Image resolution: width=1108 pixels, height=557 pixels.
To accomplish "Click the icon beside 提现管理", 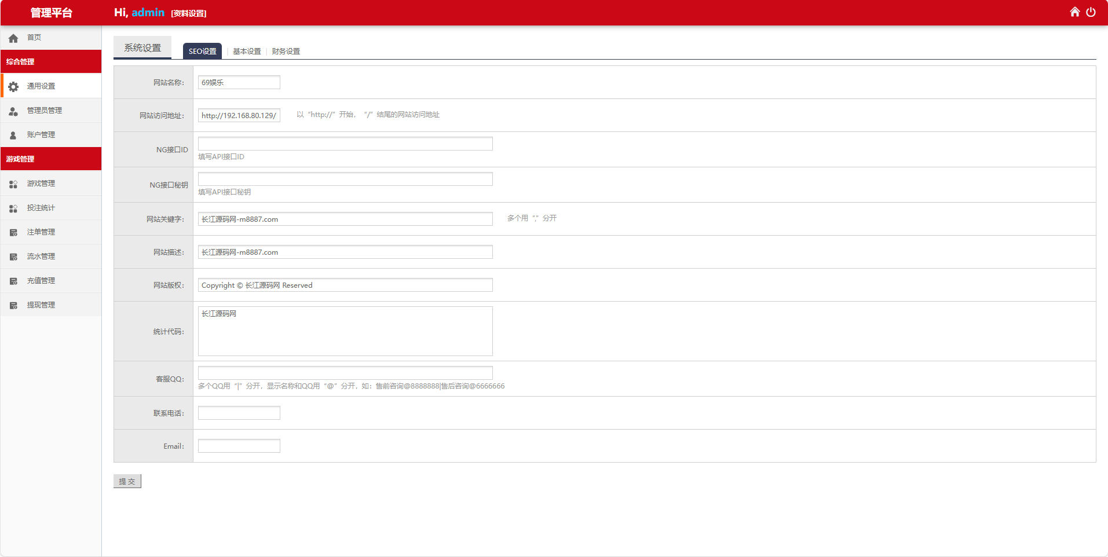I will [13, 306].
